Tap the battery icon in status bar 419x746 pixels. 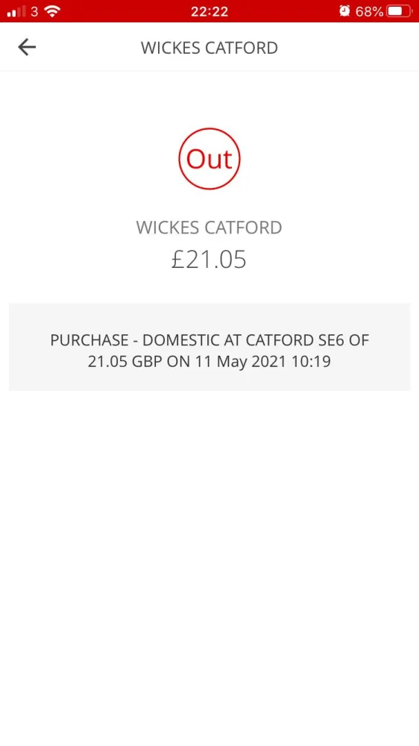[400, 11]
